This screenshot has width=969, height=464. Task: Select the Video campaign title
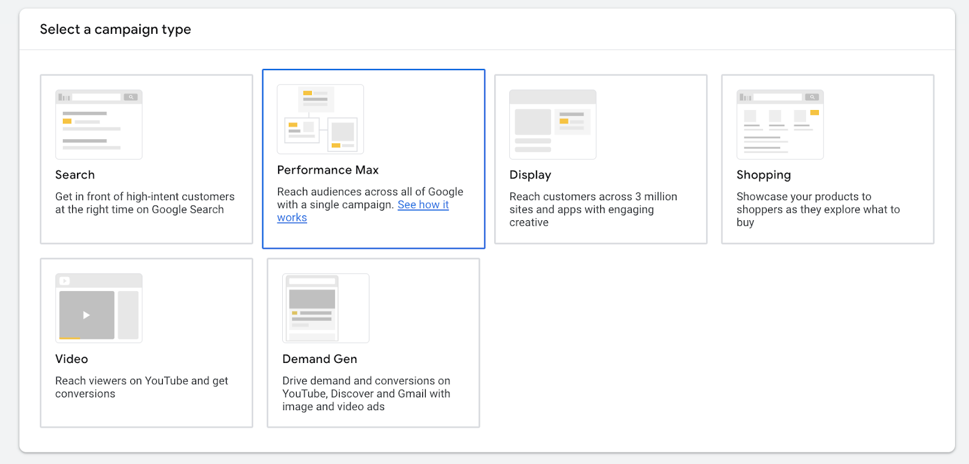[71, 359]
